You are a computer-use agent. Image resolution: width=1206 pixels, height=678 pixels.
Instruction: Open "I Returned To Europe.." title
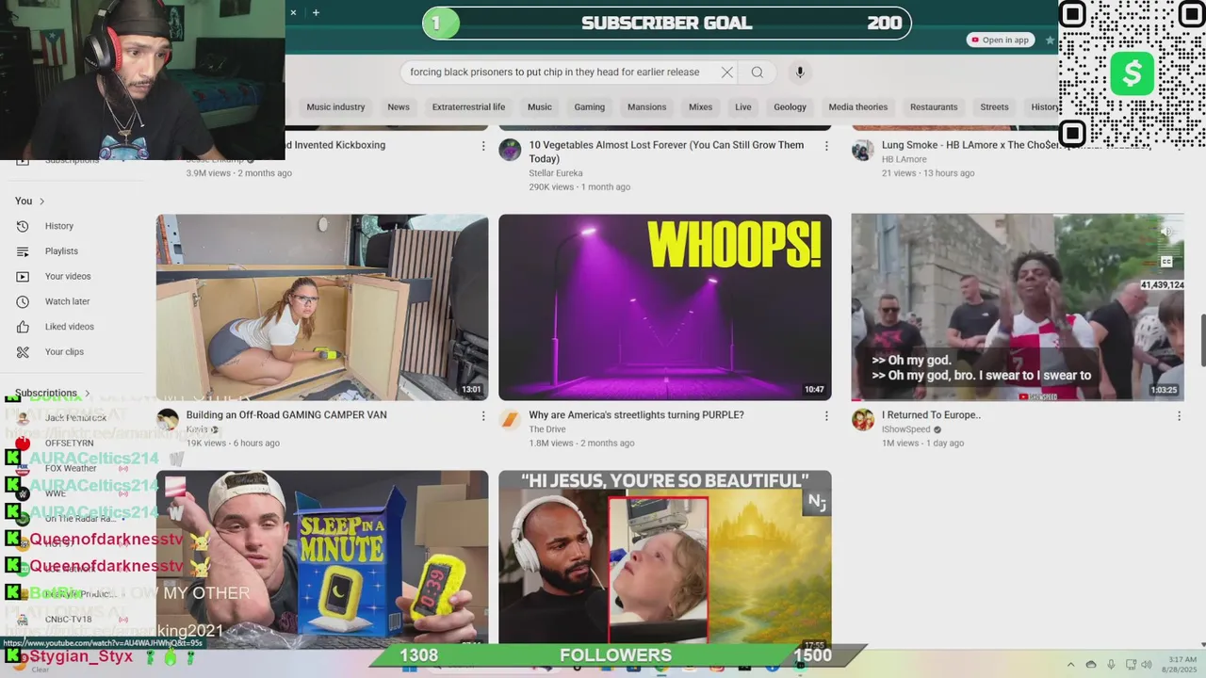pos(931,415)
